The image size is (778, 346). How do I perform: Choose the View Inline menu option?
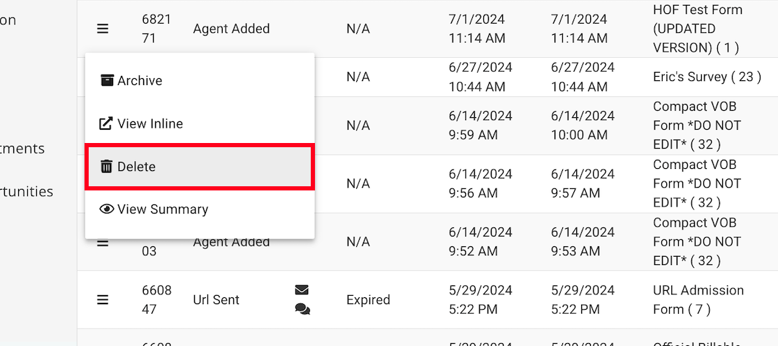pyautogui.click(x=149, y=124)
